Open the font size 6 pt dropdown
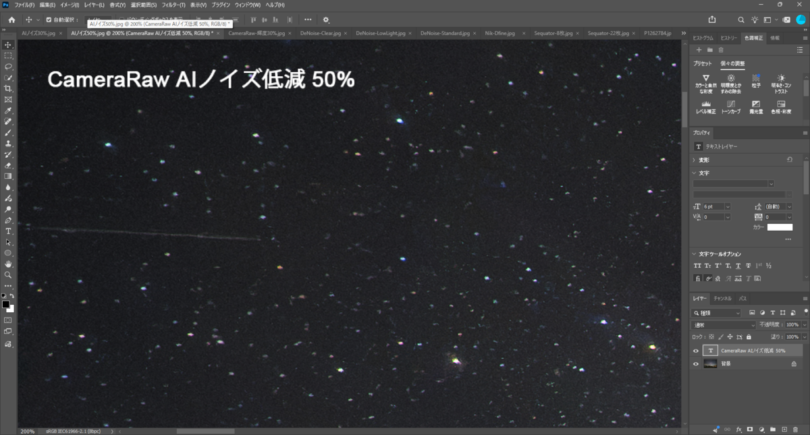Viewport: 810px width, 435px height. tap(728, 206)
